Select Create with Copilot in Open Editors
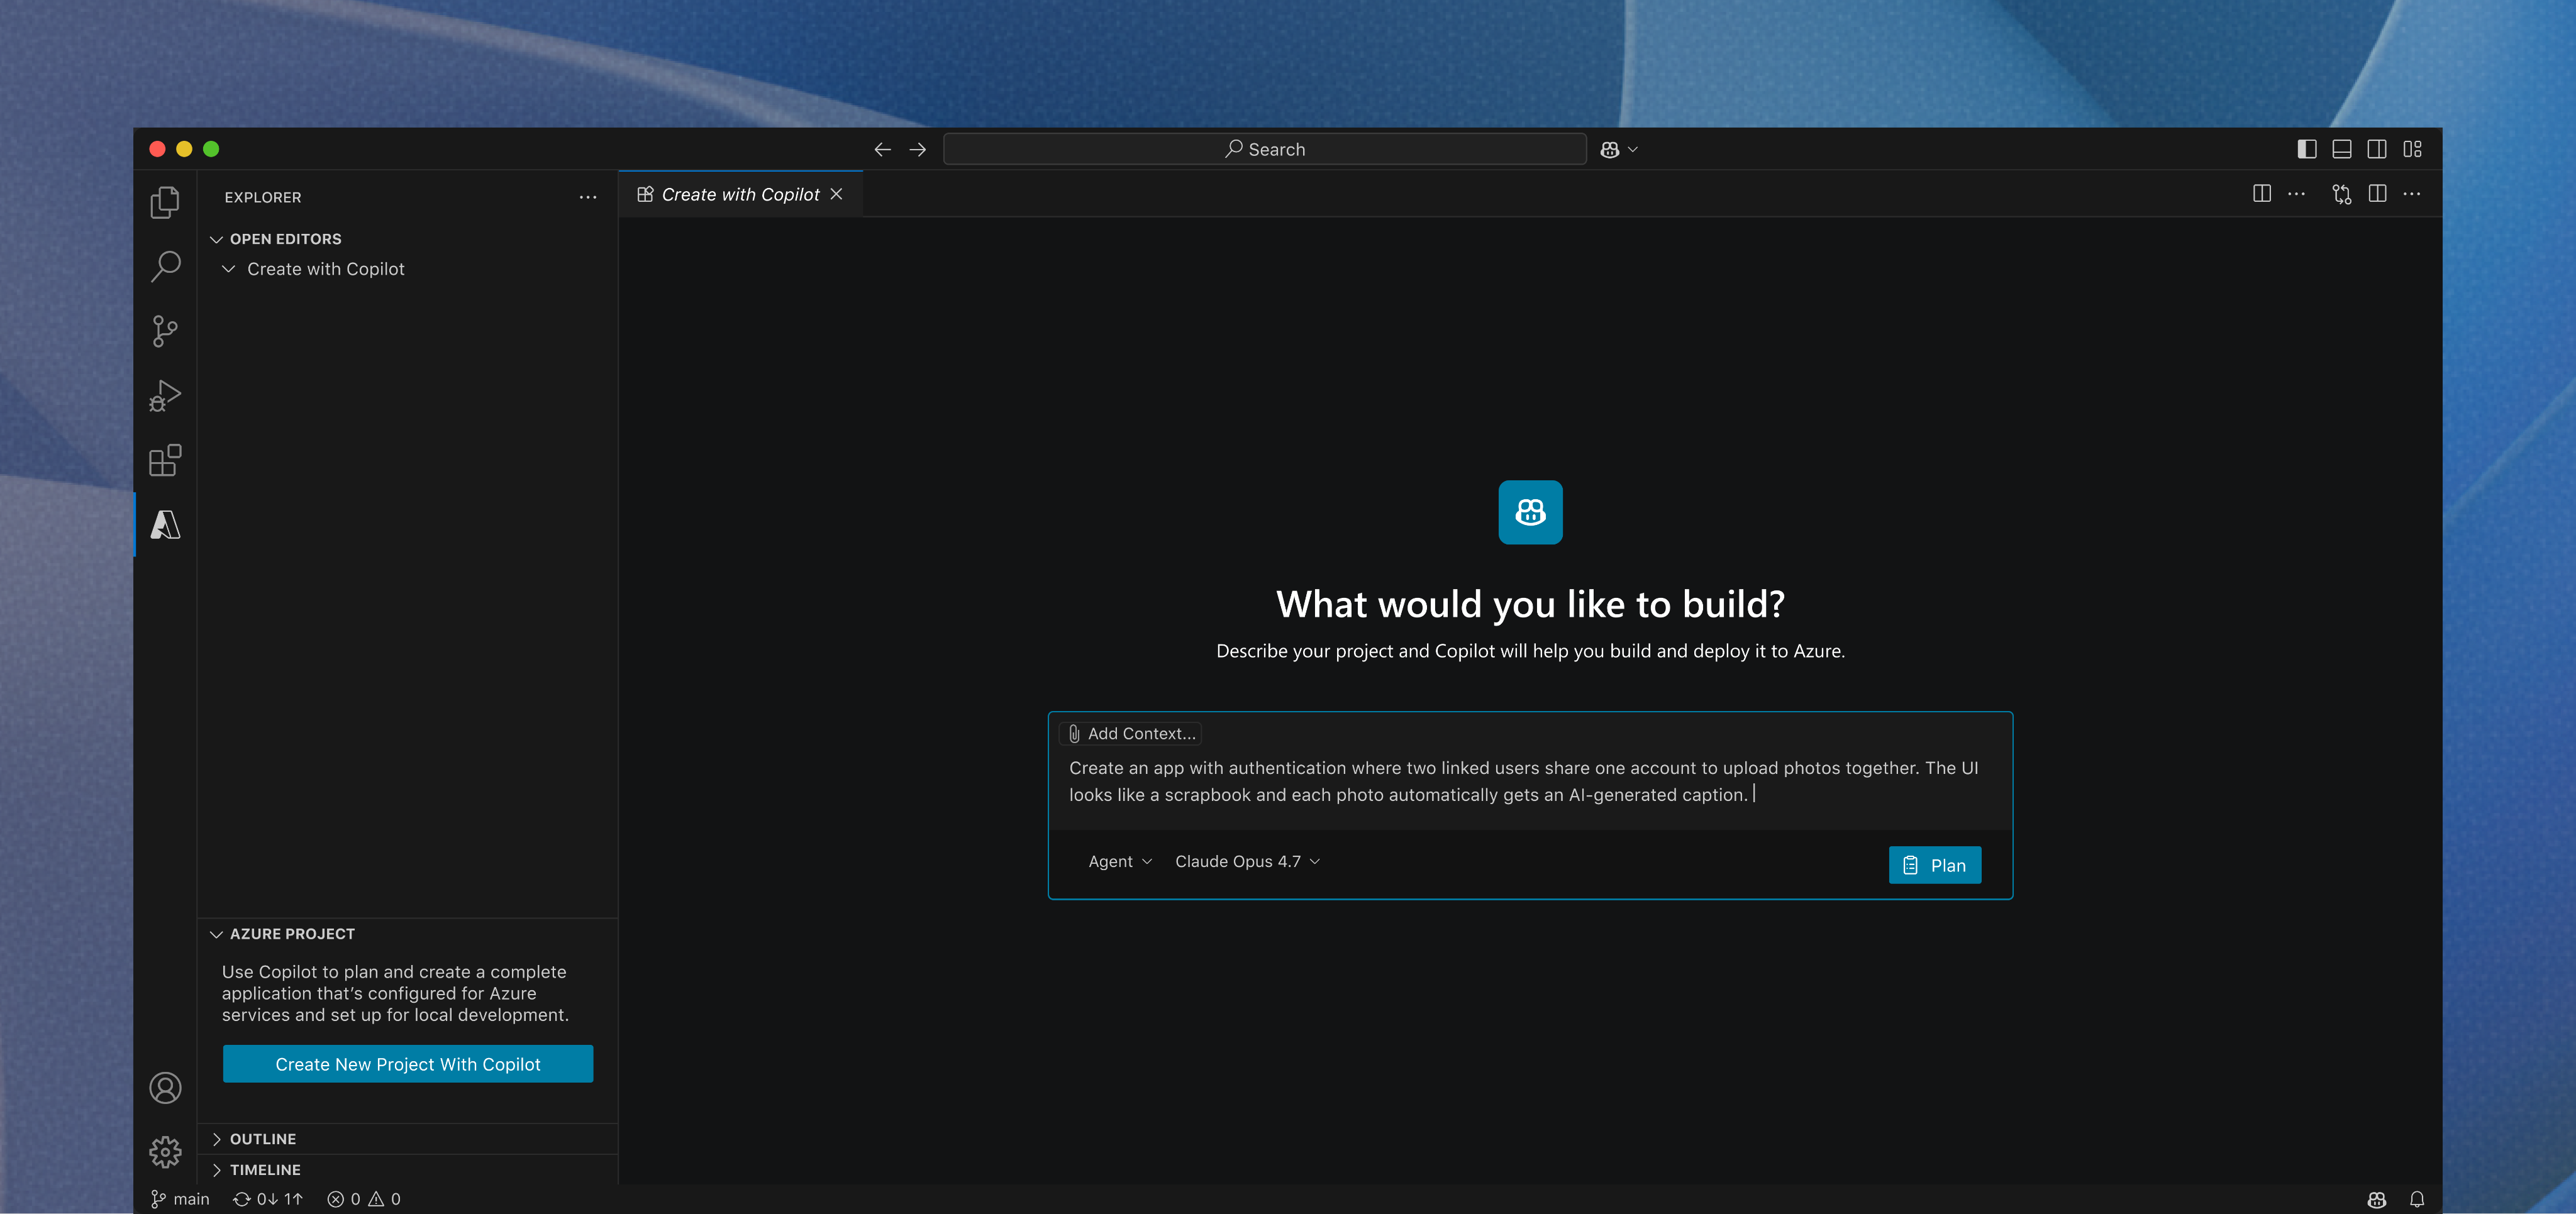 (x=325, y=270)
